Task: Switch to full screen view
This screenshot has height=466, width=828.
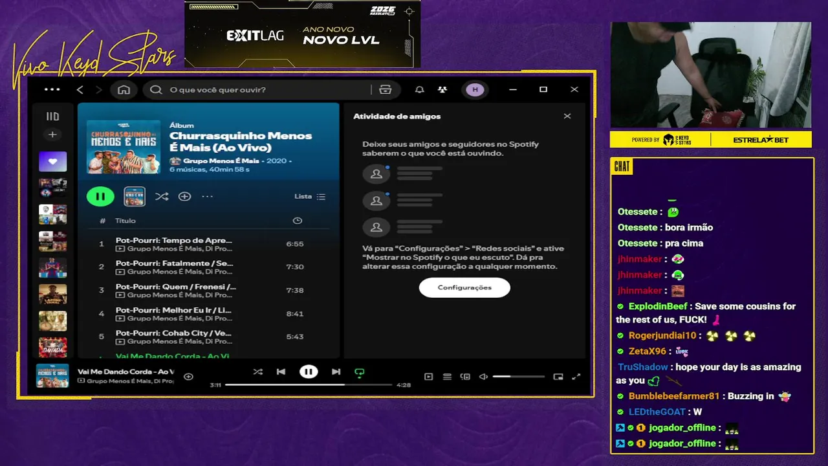Action: click(576, 377)
